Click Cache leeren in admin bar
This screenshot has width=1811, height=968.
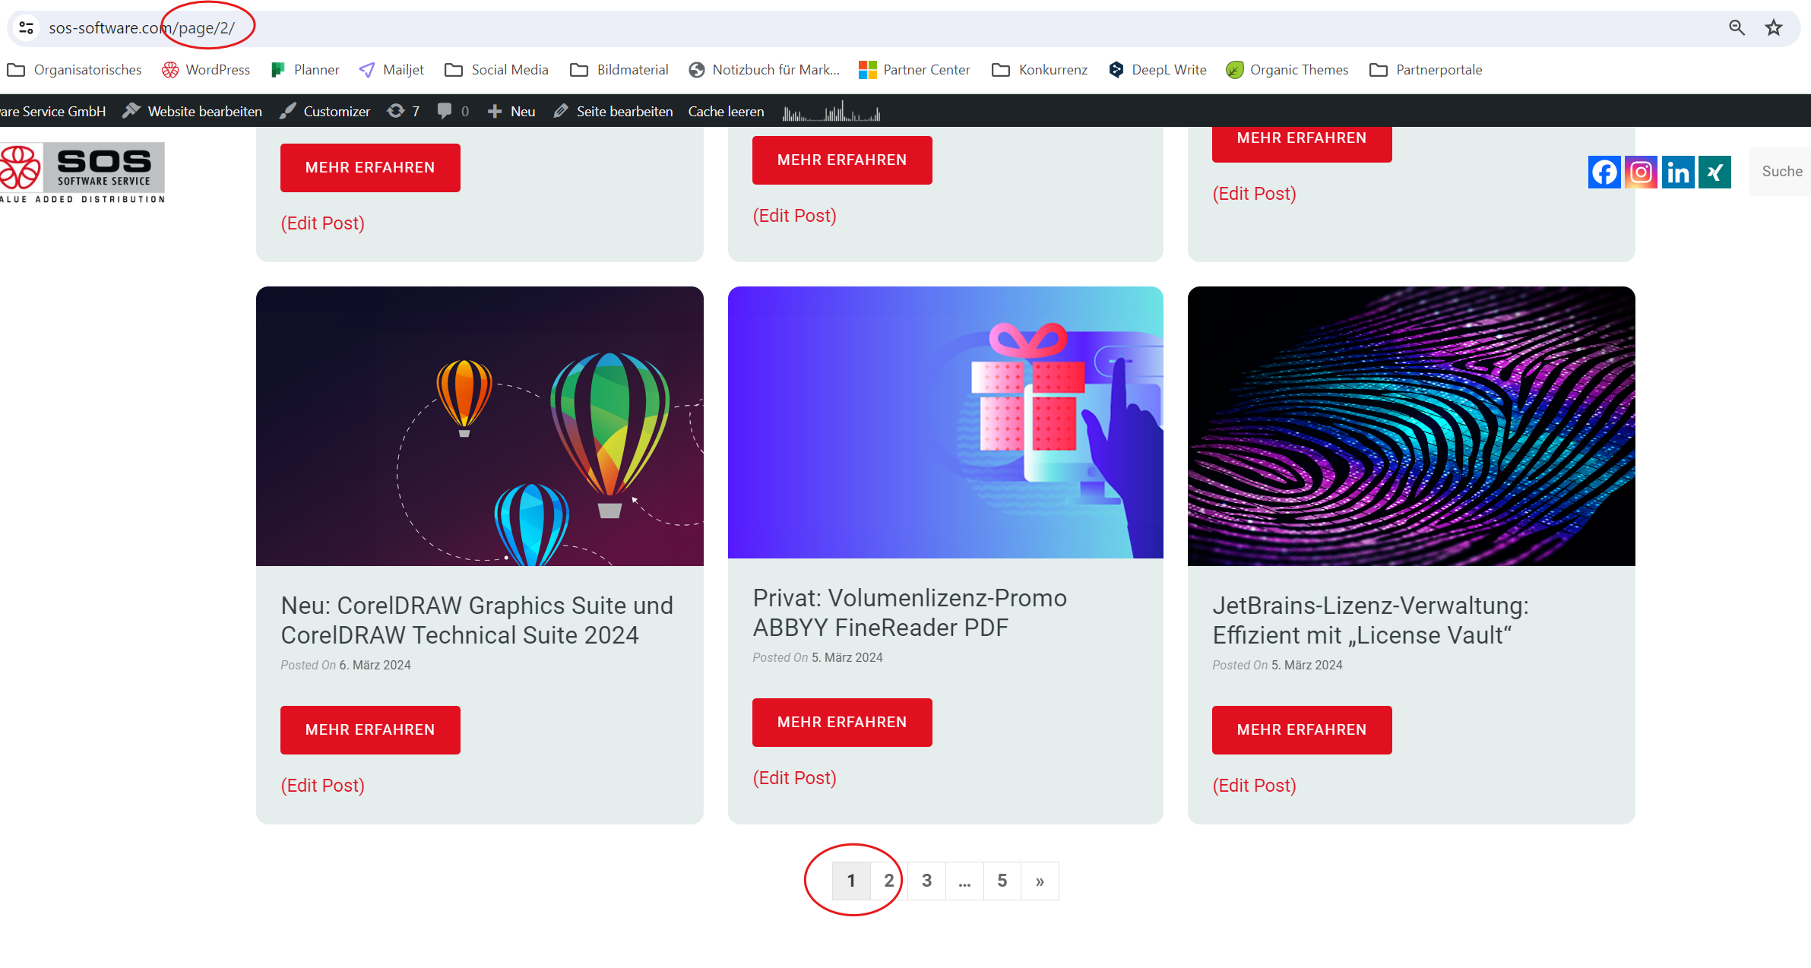(x=726, y=112)
